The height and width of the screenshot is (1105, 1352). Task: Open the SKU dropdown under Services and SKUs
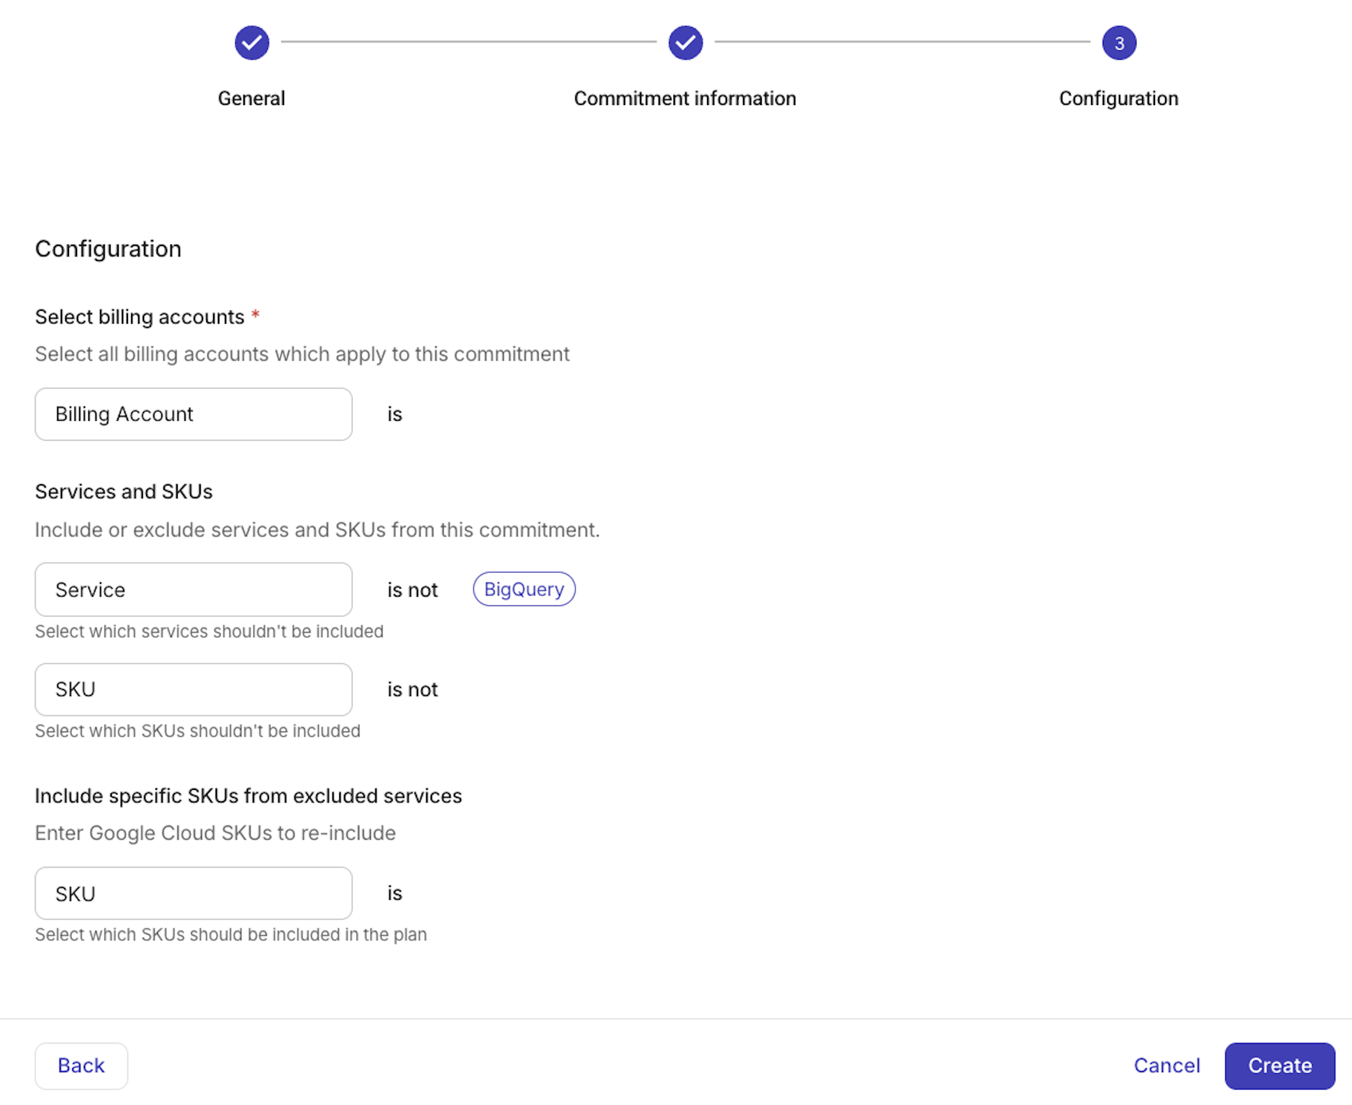[x=193, y=689]
